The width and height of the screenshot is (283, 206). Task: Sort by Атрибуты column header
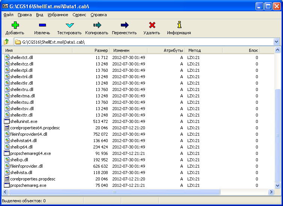click(x=166, y=50)
